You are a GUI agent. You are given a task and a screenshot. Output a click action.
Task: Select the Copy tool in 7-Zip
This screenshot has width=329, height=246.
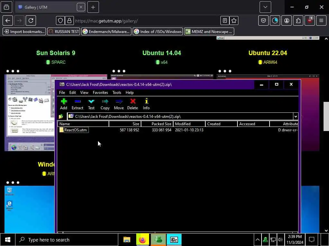point(105,104)
